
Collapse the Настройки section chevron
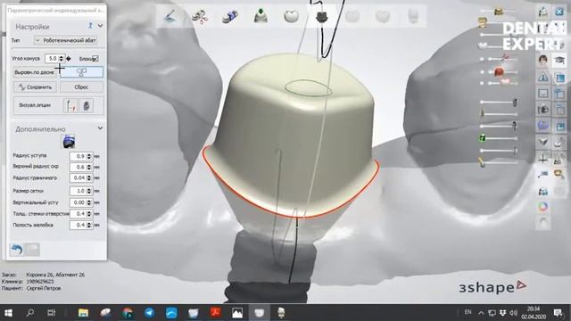[100, 26]
